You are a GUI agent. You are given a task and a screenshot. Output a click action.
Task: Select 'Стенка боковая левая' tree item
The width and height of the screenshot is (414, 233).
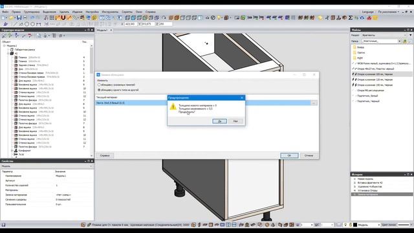[x=31, y=73]
